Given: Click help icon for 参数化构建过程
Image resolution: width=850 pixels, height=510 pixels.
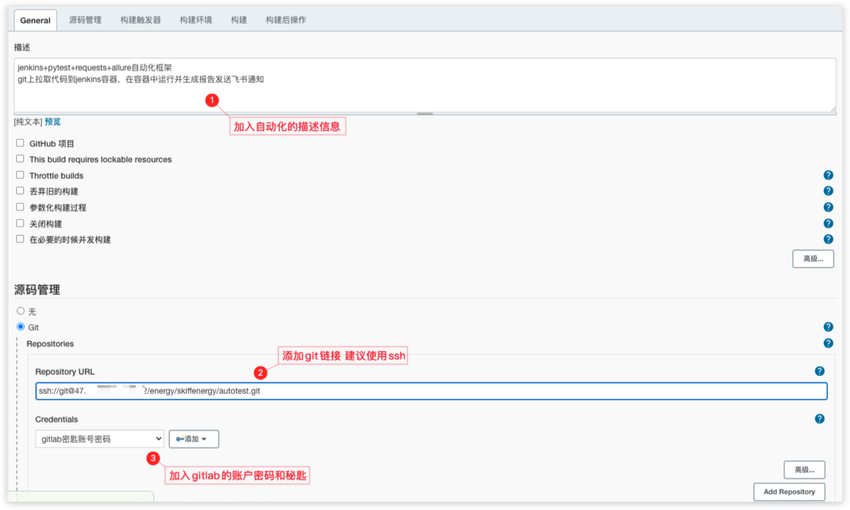Looking at the screenshot, I should point(828,207).
